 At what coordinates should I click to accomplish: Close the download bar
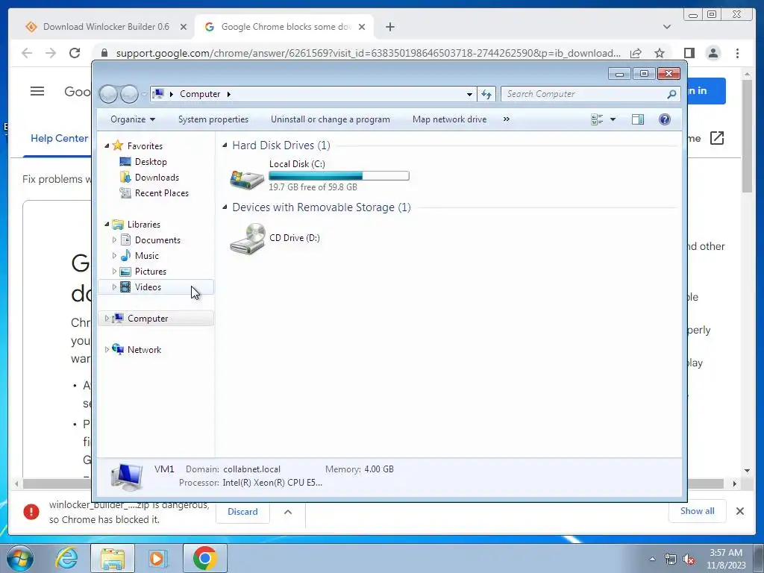739,511
